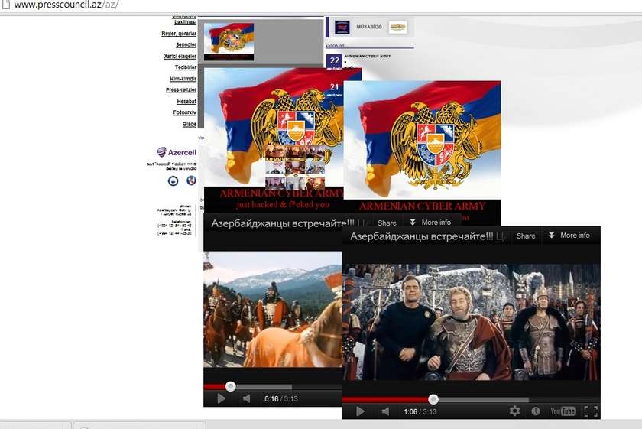Select the Tədbirlər sidebar menu item
642x429 pixels.
(x=185, y=67)
